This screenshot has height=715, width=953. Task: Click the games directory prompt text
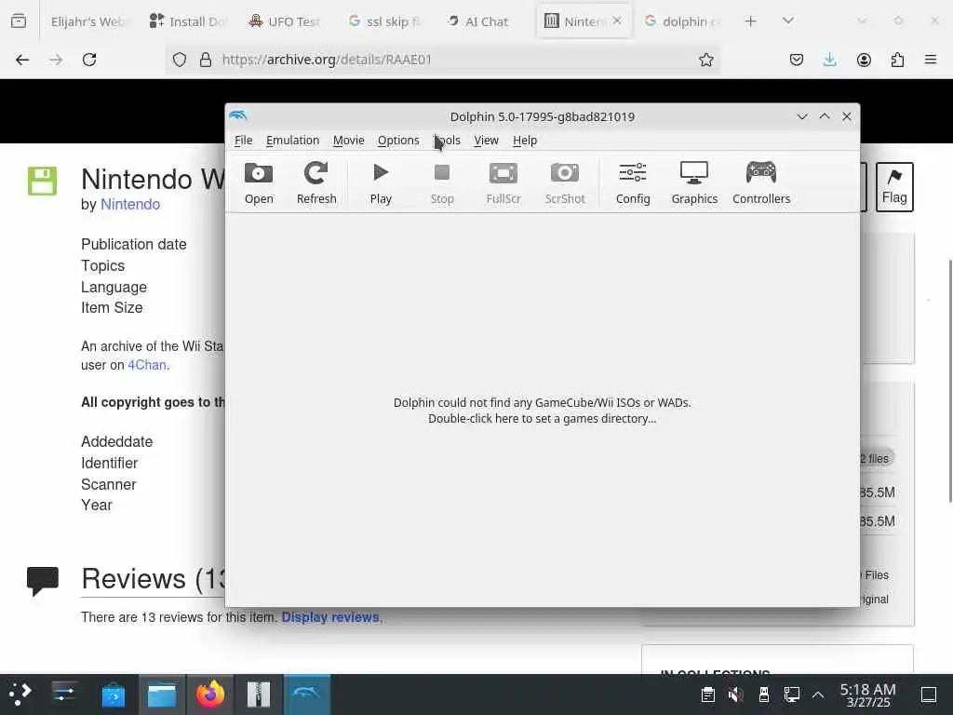(543, 411)
